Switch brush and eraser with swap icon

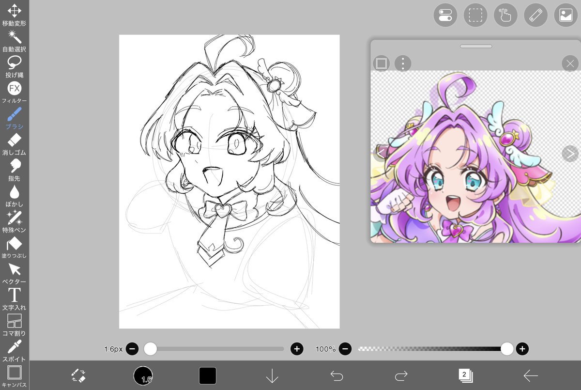[78, 375]
